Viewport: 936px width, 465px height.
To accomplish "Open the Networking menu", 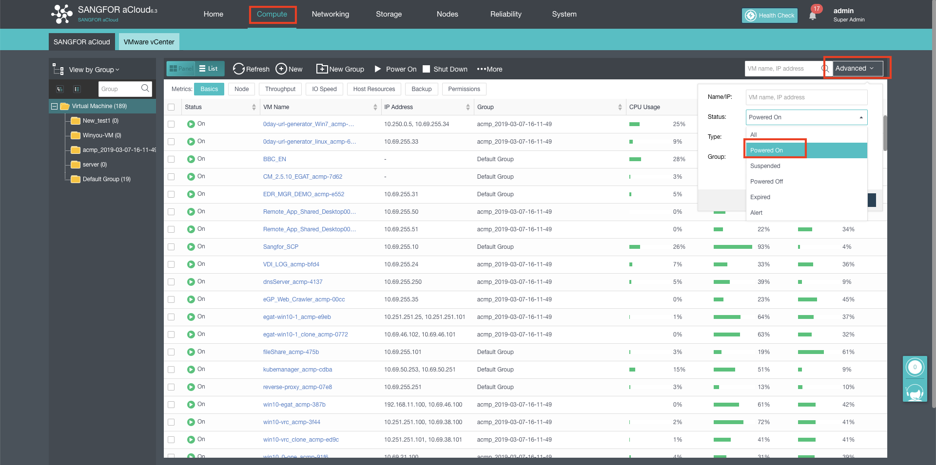I will click(330, 14).
